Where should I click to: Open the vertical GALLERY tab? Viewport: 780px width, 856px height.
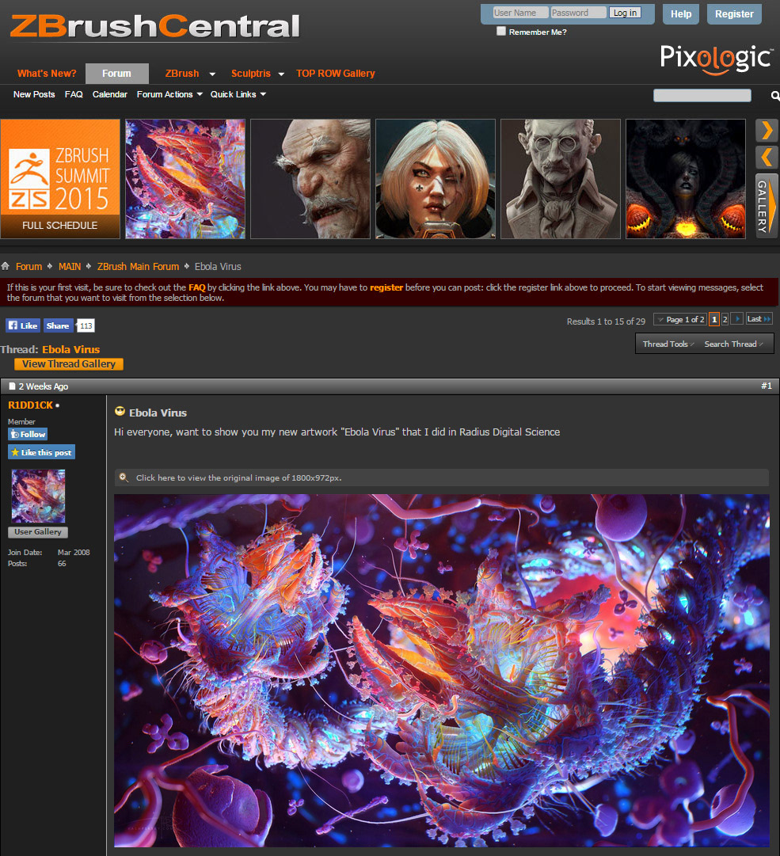(x=767, y=207)
